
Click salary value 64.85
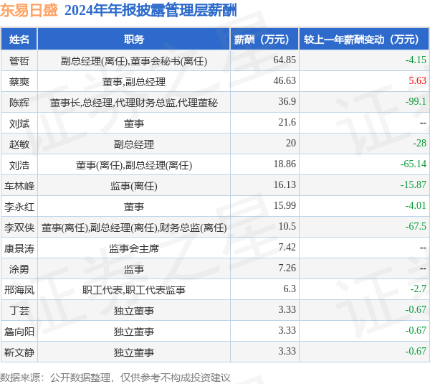point(285,60)
